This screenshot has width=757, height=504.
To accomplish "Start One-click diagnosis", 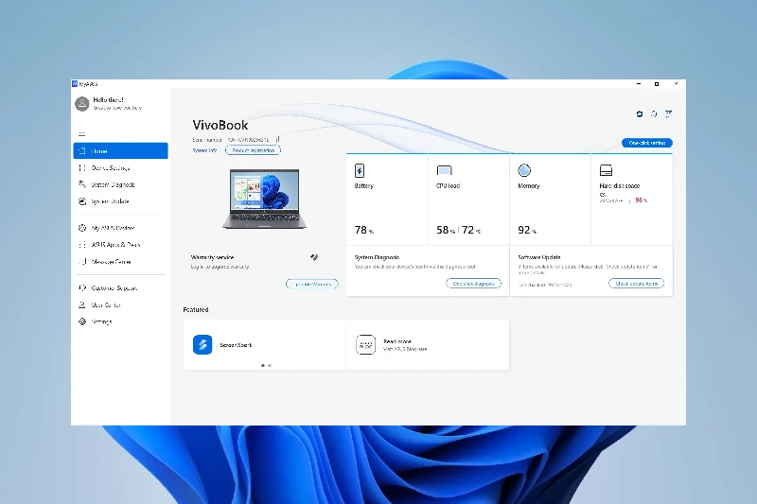I will point(473,284).
